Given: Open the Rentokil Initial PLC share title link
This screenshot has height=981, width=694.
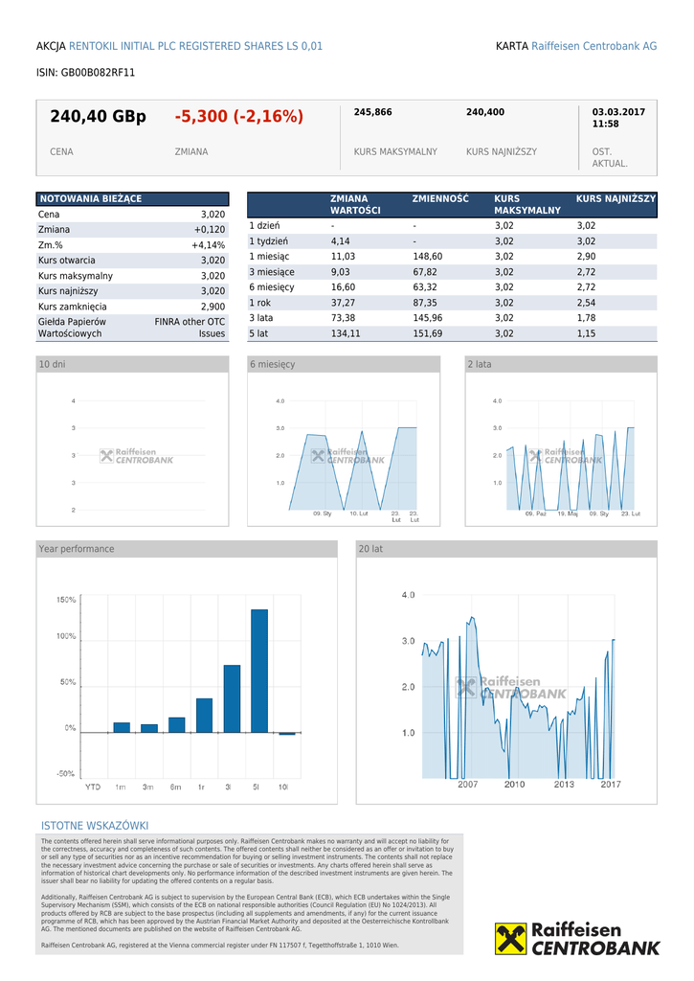Looking at the screenshot, I should 195,46.
